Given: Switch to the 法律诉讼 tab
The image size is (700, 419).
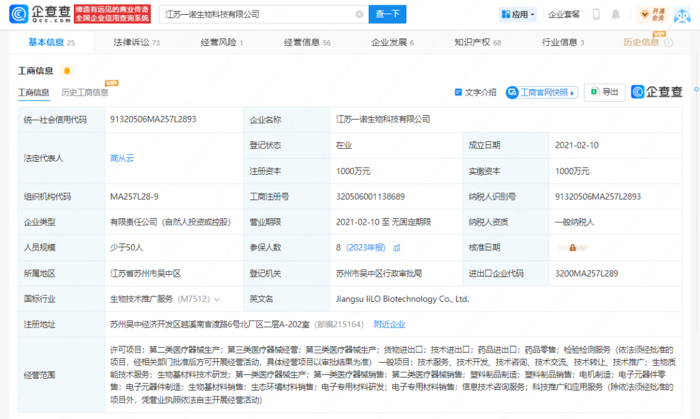Looking at the screenshot, I should click(136, 42).
